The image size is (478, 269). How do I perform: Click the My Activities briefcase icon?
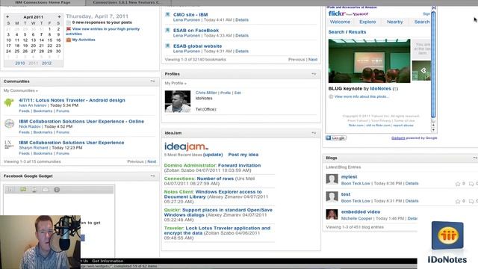click(x=69, y=40)
